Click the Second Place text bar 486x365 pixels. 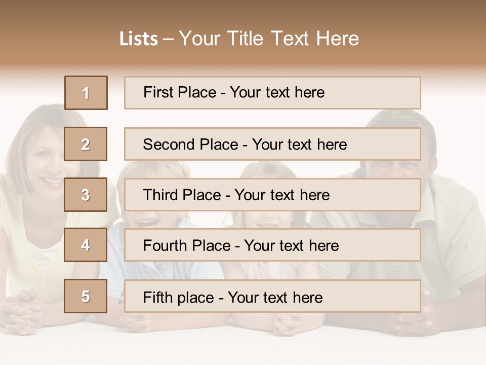coord(272,144)
